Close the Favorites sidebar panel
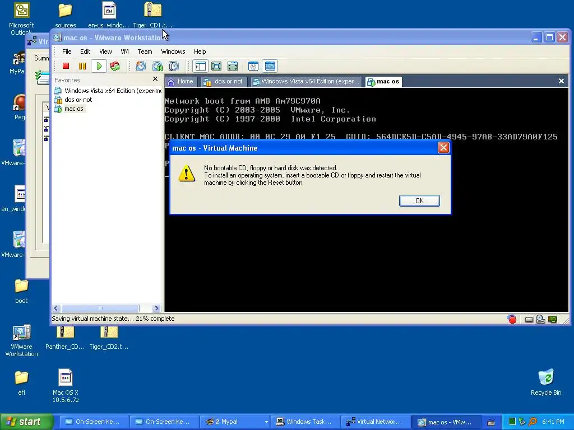The image size is (574, 430). [155, 79]
